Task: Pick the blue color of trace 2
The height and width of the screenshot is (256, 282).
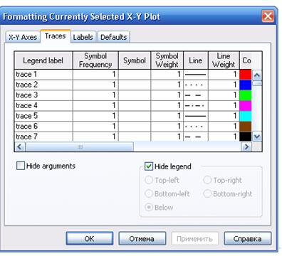Action: 246,85
